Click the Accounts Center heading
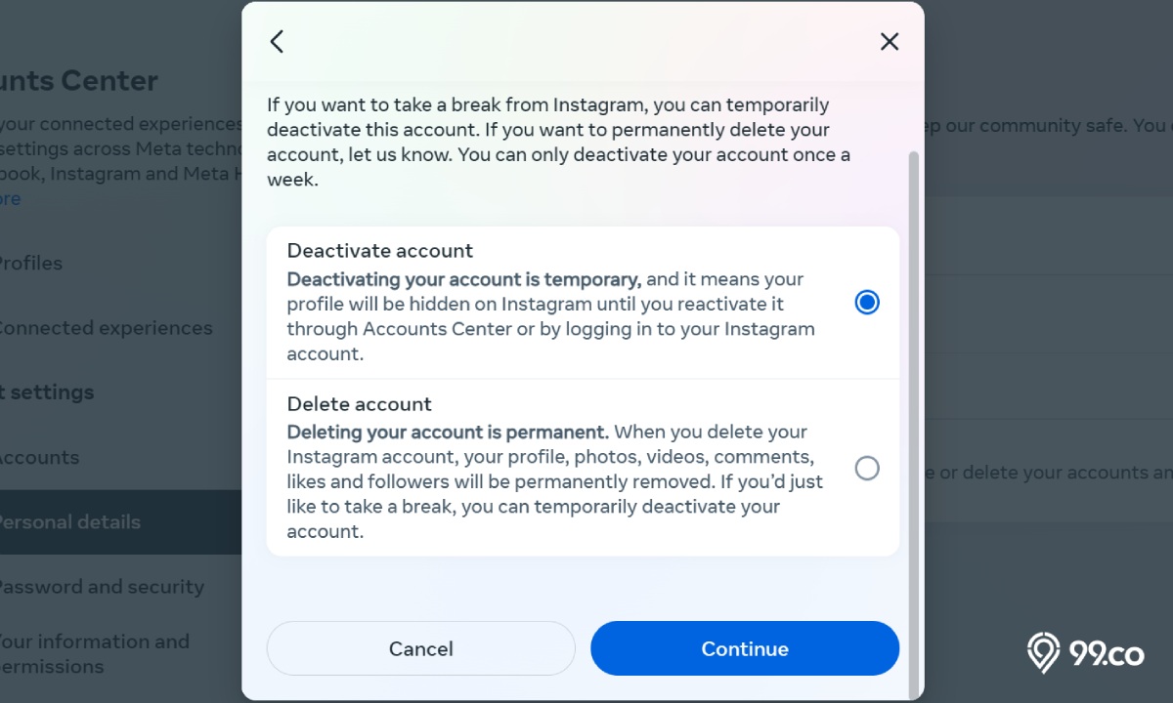This screenshot has height=703, width=1173. (x=79, y=80)
